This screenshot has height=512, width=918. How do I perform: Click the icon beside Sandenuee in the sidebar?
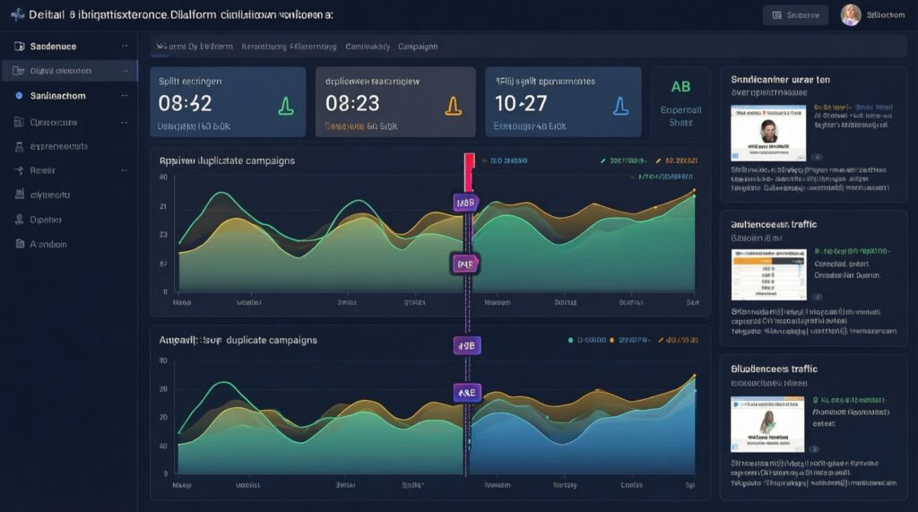coord(19,46)
